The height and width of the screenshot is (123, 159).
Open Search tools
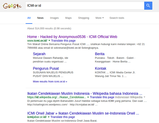[117, 18]
